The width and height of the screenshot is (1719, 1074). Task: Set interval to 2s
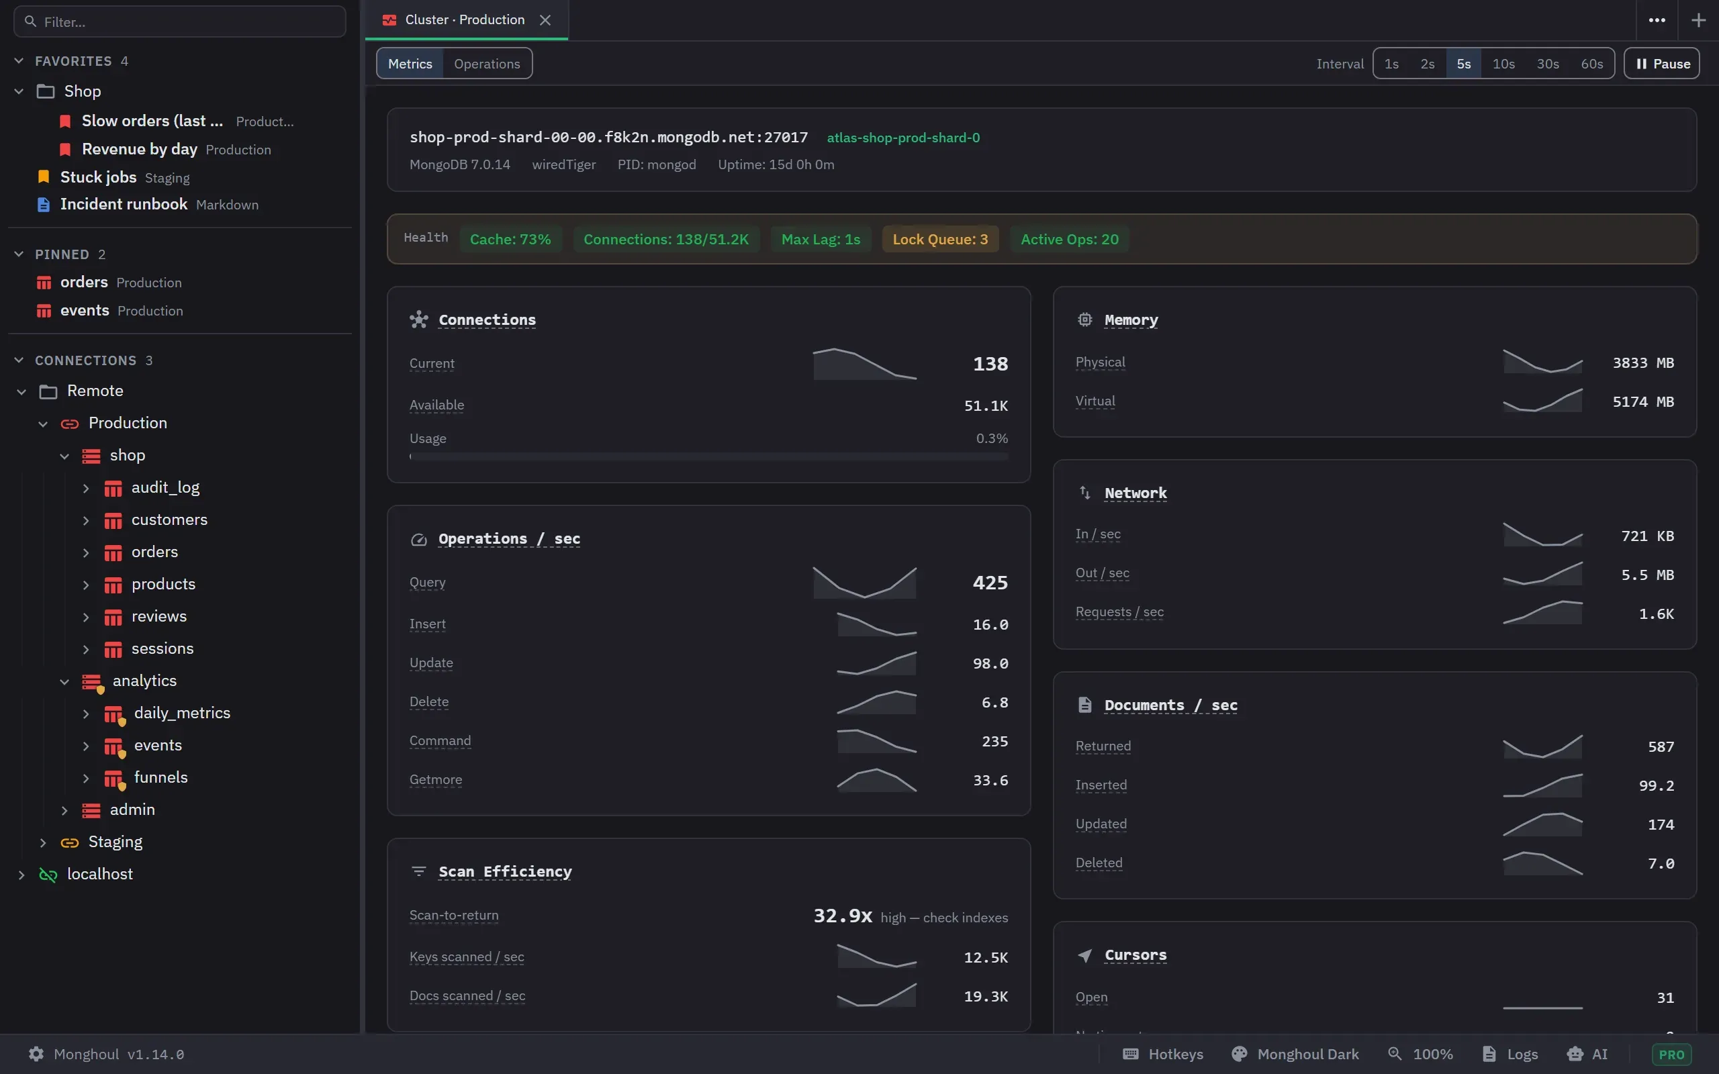click(x=1428, y=64)
